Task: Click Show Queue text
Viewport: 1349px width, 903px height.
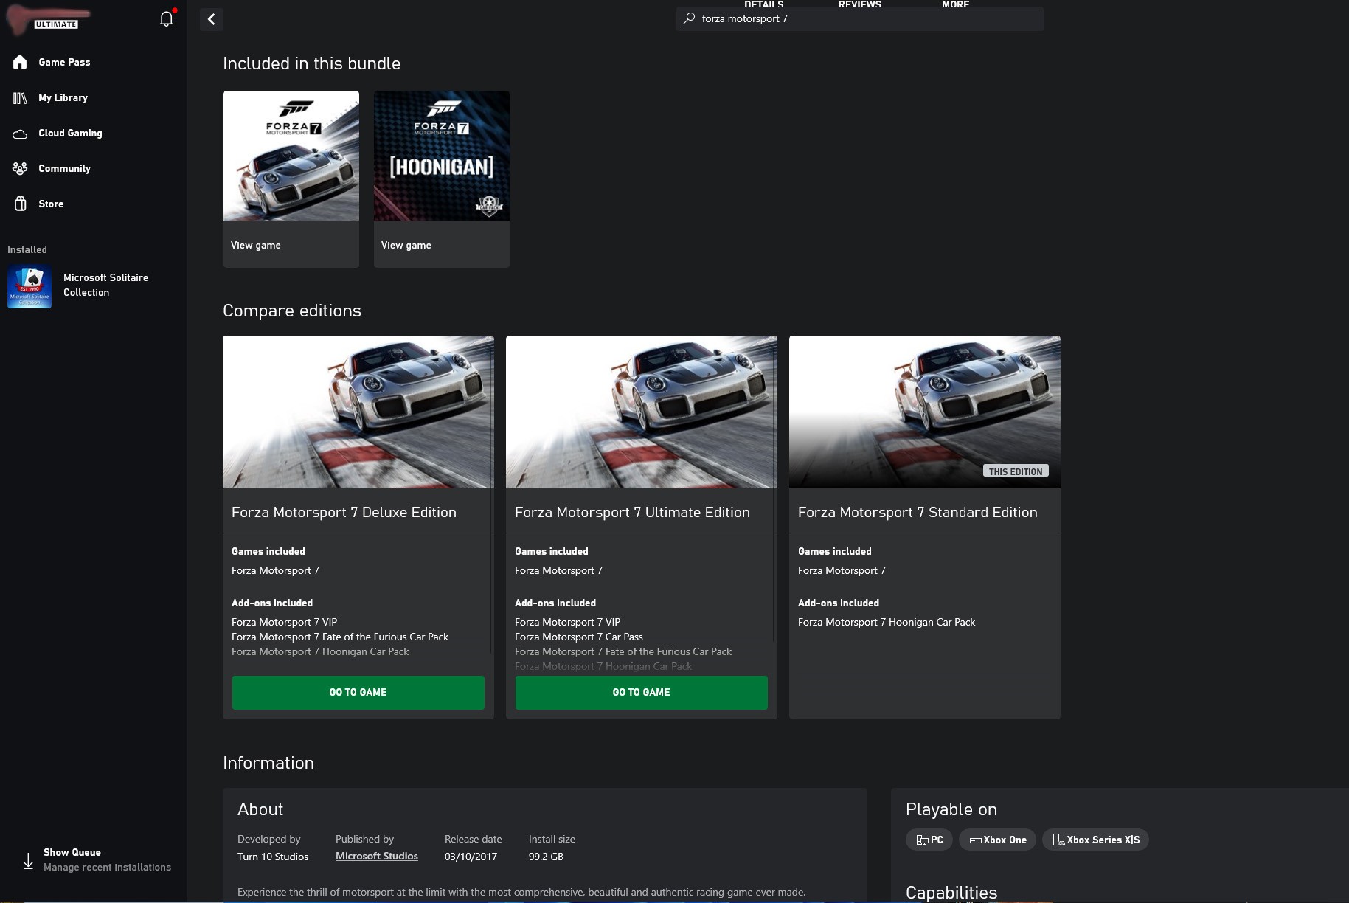Action: 72,852
